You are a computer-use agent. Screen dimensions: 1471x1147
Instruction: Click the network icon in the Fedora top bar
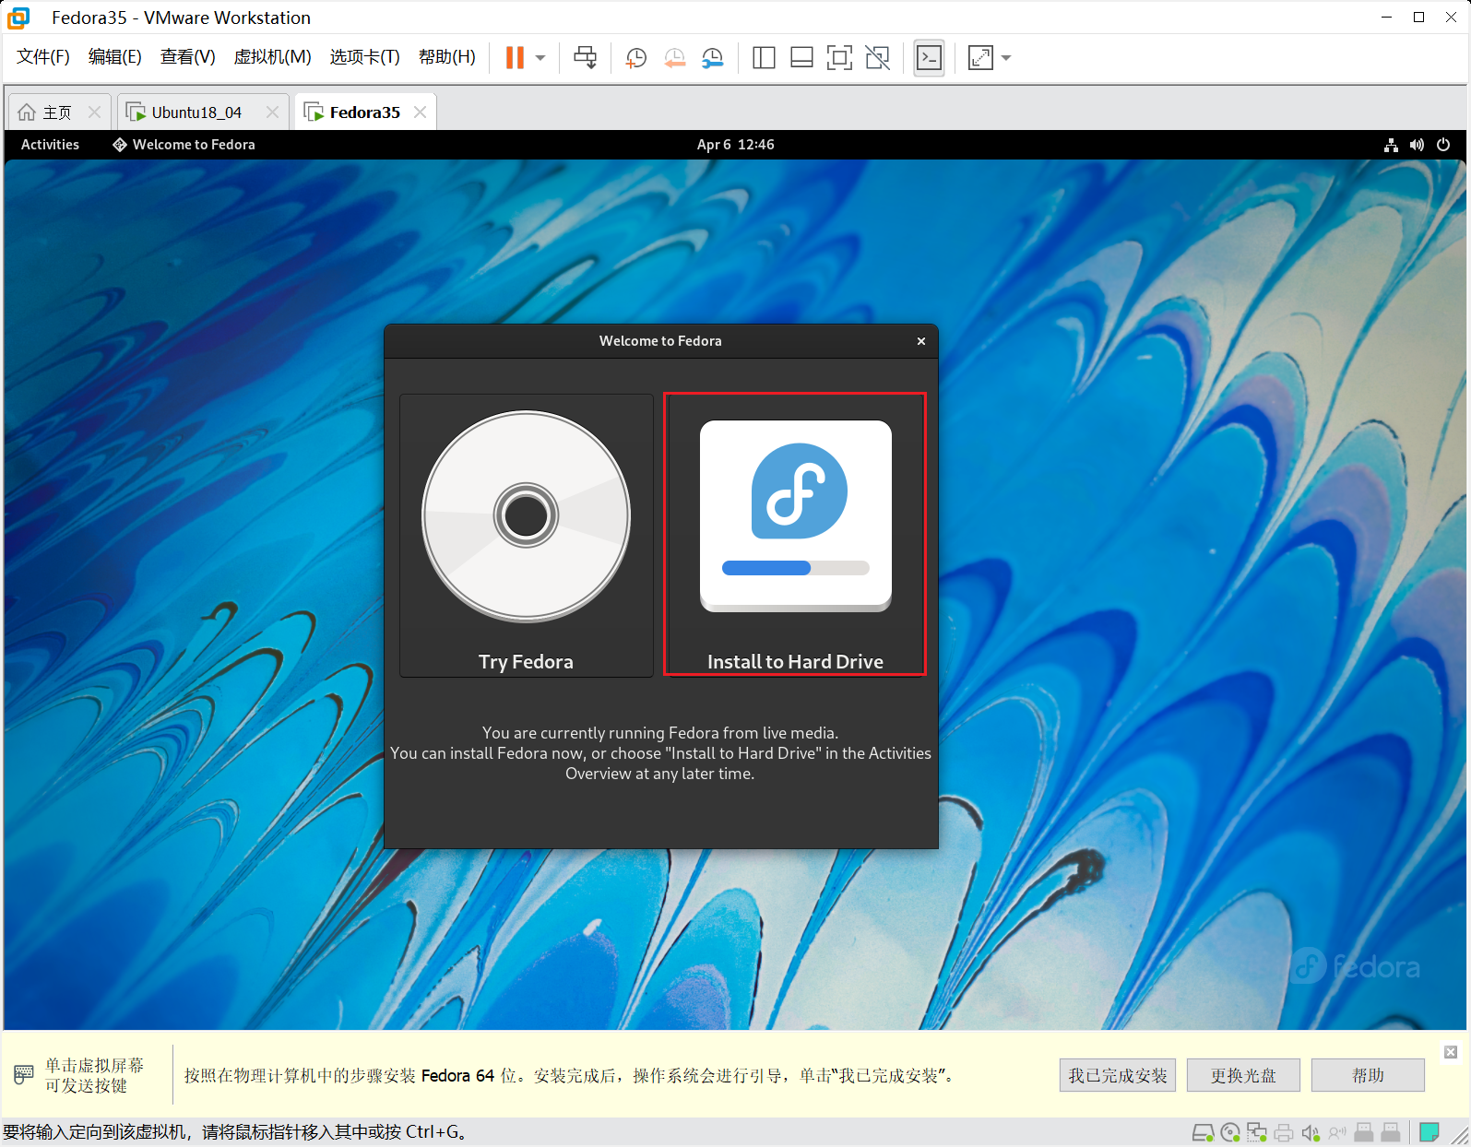1391,145
